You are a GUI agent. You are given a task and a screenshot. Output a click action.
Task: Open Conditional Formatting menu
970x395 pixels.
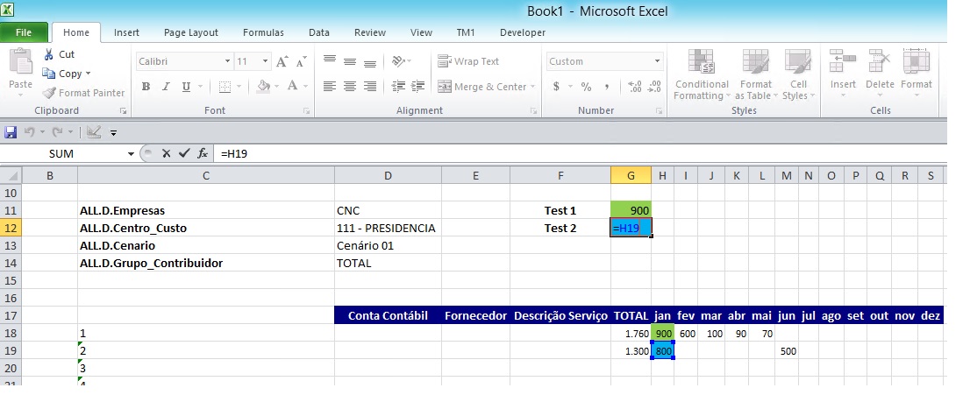pyautogui.click(x=702, y=74)
